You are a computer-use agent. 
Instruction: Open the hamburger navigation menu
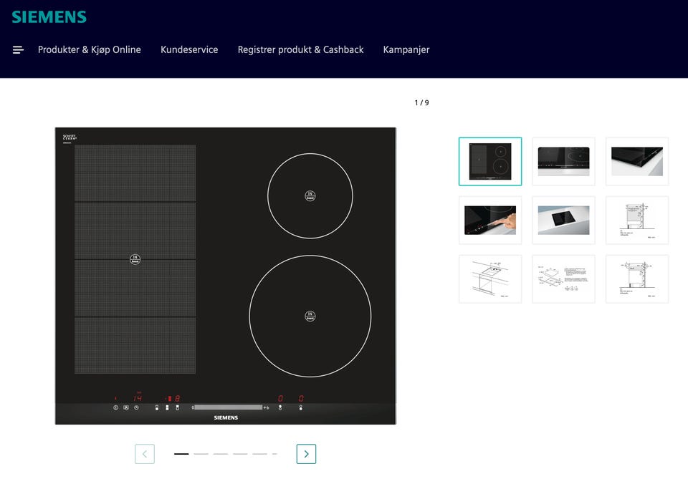tap(18, 50)
